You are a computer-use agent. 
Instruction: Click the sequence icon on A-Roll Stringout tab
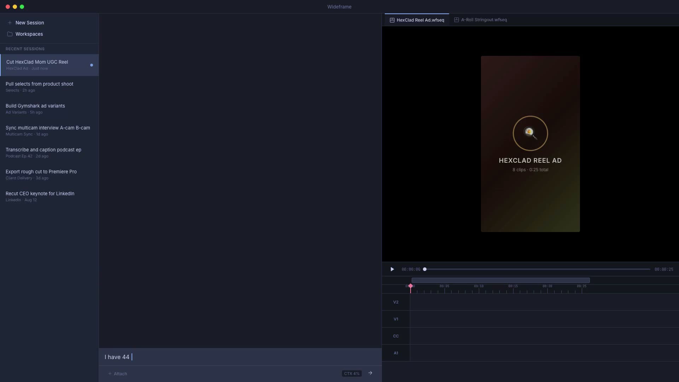tap(457, 20)
